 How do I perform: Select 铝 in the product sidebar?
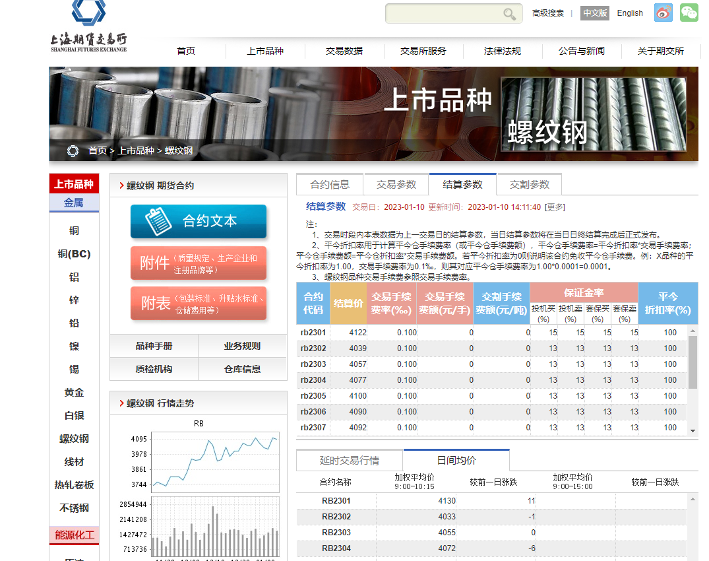click(74, 277)
